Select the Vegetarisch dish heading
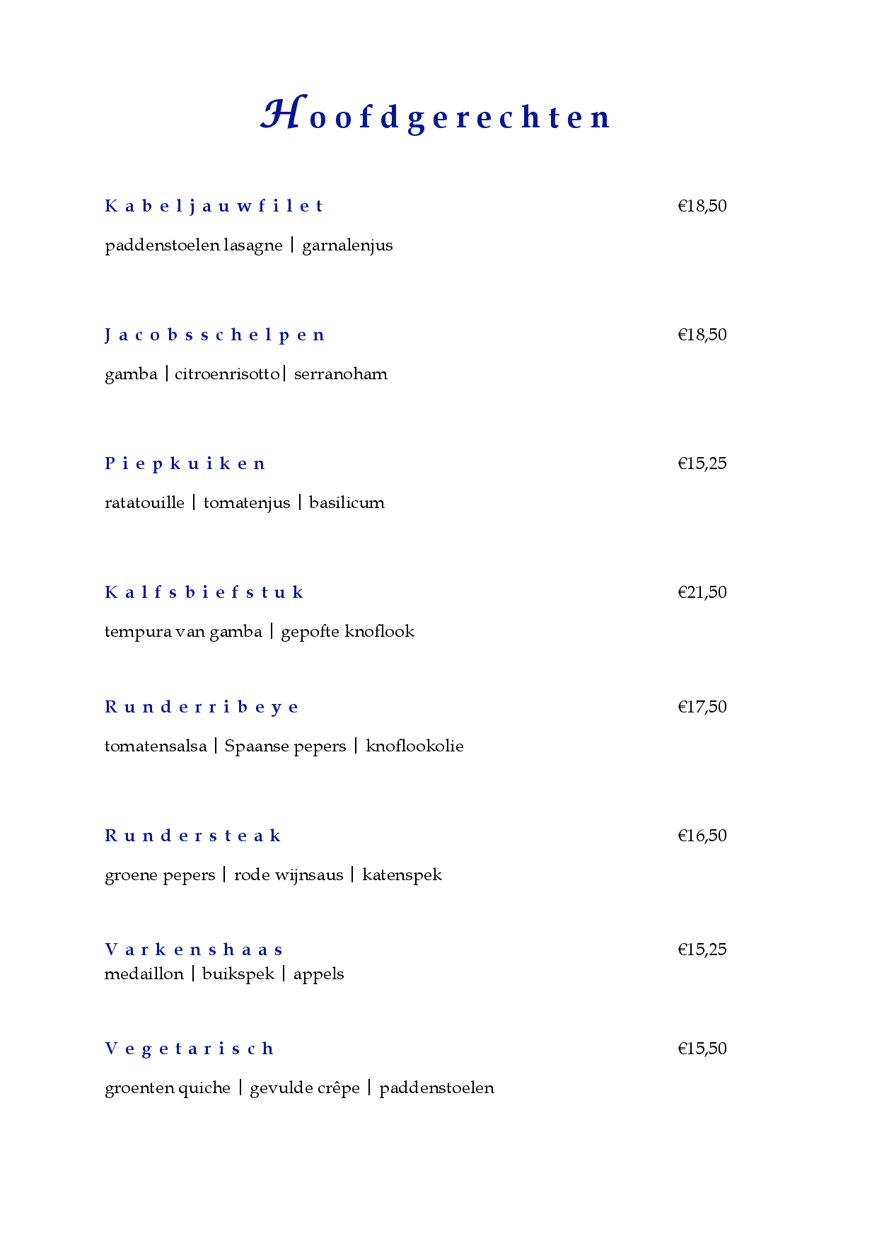This screenshot has height=1241, width=877. pos(189,1049)
